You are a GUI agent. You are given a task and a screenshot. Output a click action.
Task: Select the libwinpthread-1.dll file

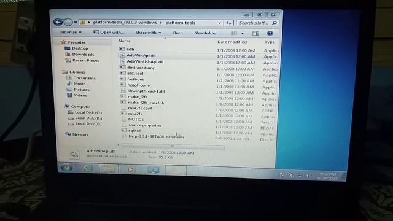tap(146, 91)
